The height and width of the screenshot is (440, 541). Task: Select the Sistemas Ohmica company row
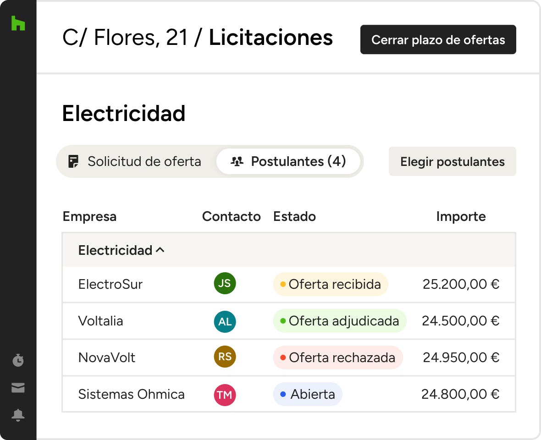tap(132, 394)
